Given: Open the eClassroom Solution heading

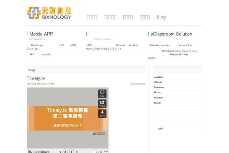Looking at the screenshot, I should [171, 34].
